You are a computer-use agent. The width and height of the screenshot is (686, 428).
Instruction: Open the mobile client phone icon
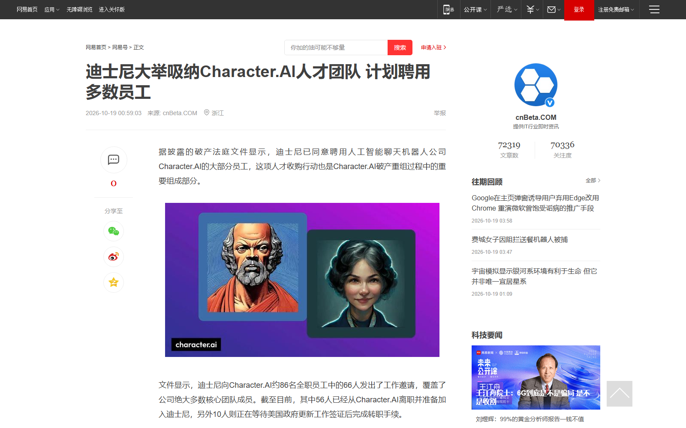[448, 9]
